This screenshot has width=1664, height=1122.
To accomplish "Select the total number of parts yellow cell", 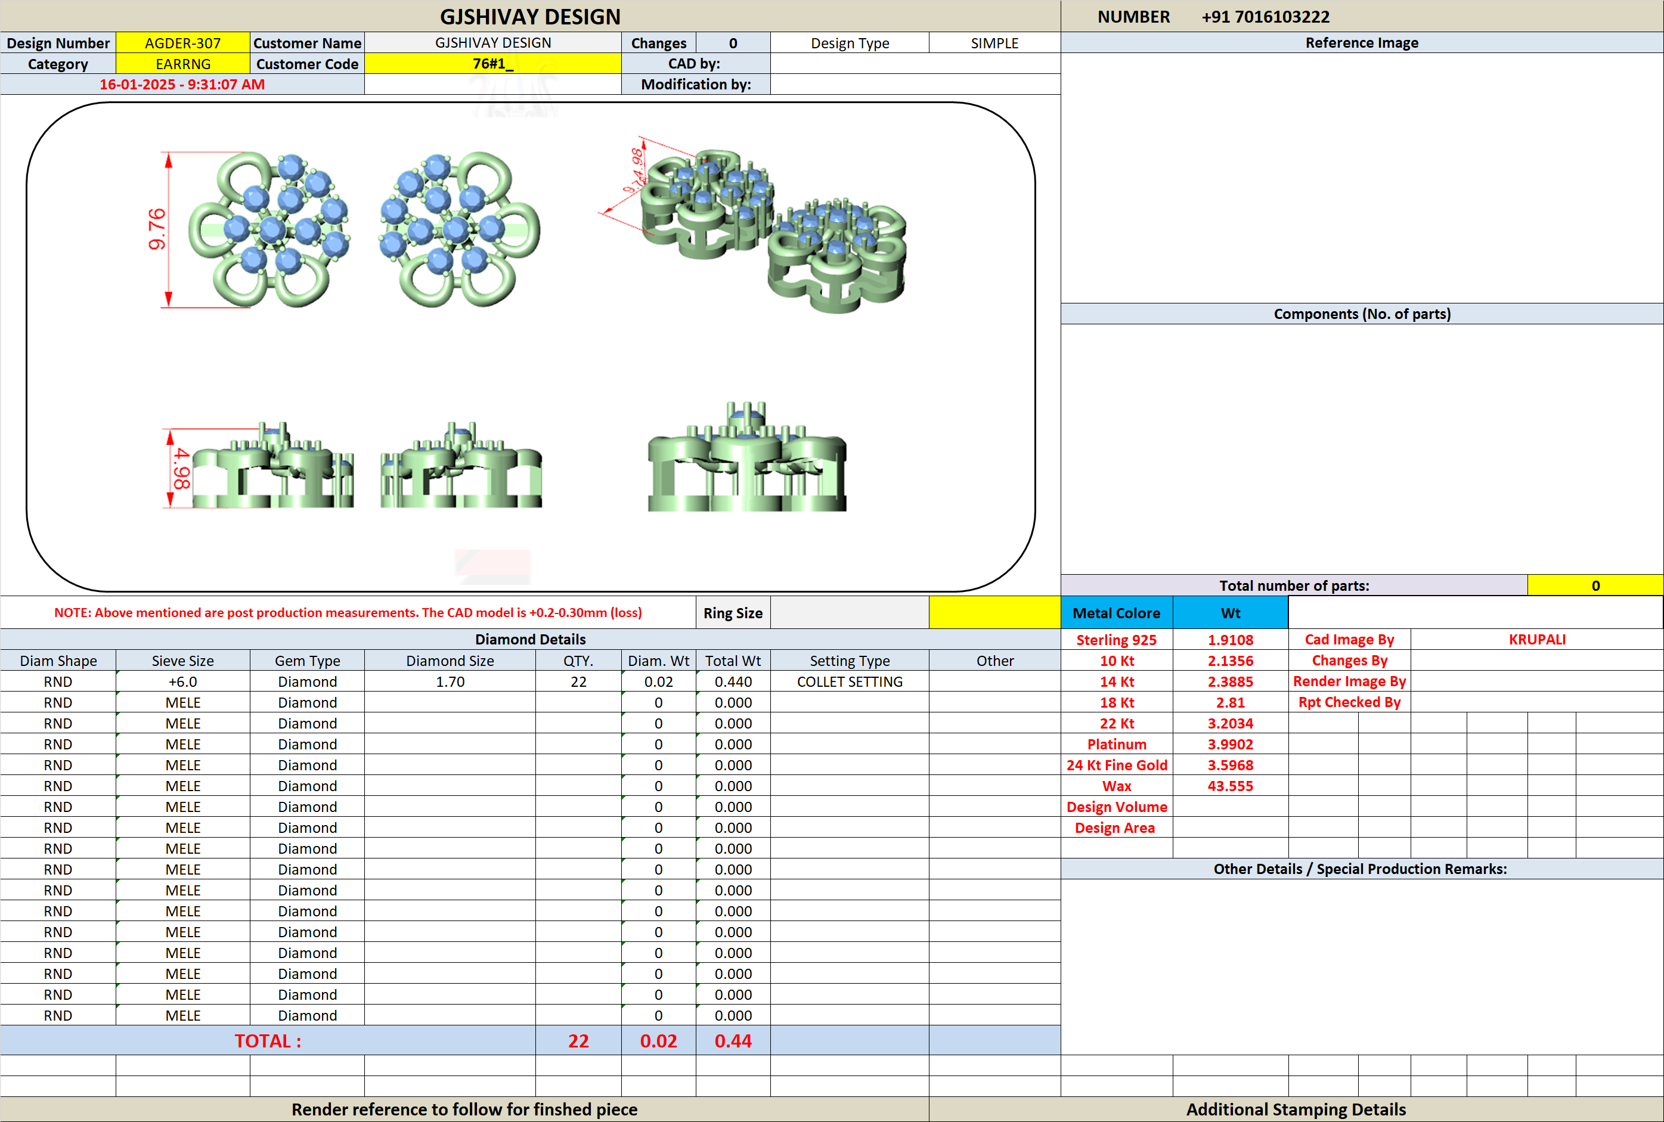I will pos(1595,585).
